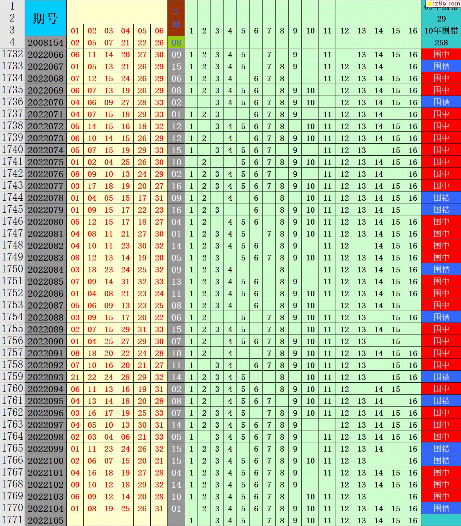This screenshot has height=526, width=461.
Task: Click the yellow square icon beside cz89.com
Action: (x=429, y=3)
